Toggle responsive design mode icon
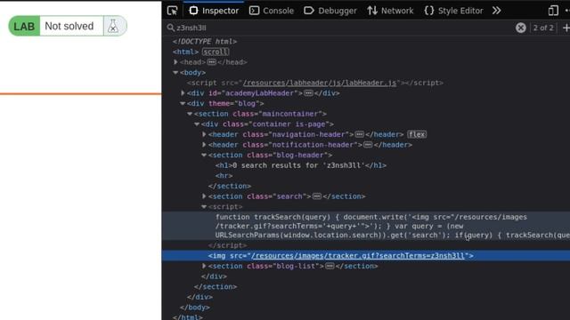This screenshot has height=320, width=570. 553,11
